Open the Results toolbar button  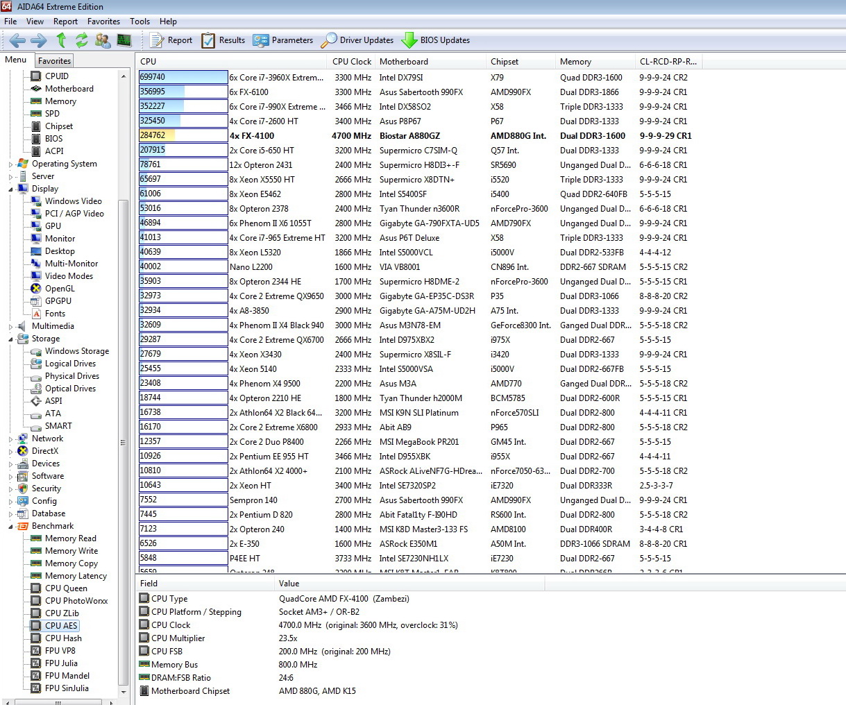(x=223, y=40)
